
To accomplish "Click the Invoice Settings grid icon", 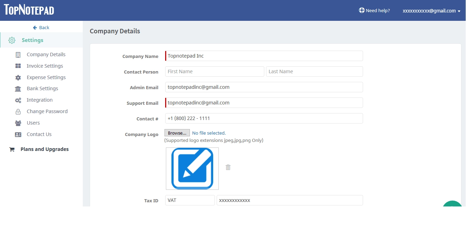I will tap(18, 66).
